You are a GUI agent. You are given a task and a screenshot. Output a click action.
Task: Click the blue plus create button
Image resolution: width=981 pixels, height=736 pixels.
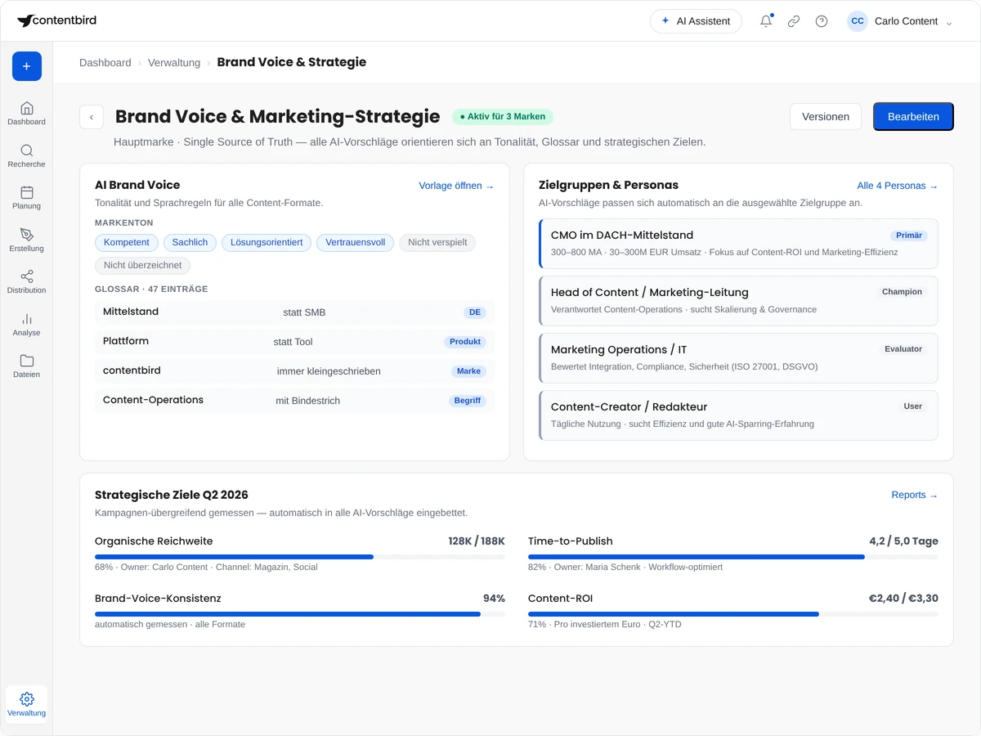tap(26, 66)
